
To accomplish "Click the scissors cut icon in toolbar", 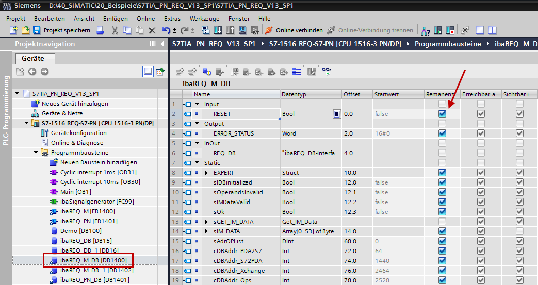I will 115,30.
